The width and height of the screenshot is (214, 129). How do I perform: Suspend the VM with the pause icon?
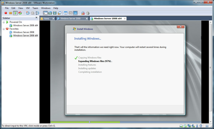(10, 13)
